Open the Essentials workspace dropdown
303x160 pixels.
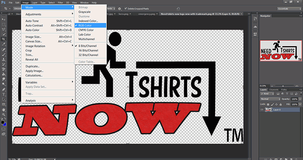pyautogui.click(x=289, y=9)
